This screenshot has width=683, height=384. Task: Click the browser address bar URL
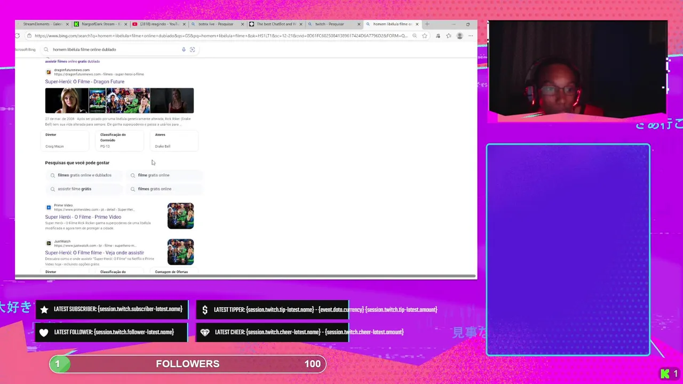tap(221, 36)
